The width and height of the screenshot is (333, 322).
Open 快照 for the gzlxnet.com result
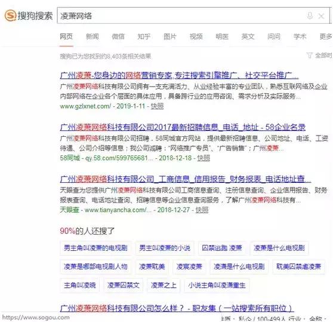157,106
